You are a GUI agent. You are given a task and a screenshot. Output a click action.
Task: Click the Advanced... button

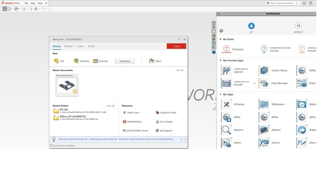pyautogui.click(x=125, y=61)
